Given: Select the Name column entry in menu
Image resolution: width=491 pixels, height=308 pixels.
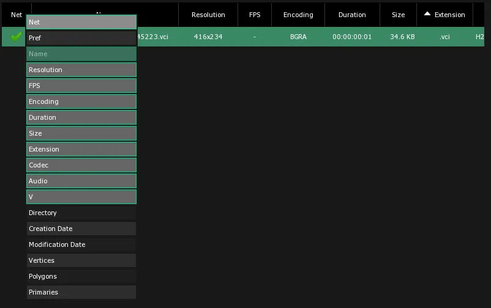Looking at the screenshot, I should pyautogui.click(x=81, y=54).
